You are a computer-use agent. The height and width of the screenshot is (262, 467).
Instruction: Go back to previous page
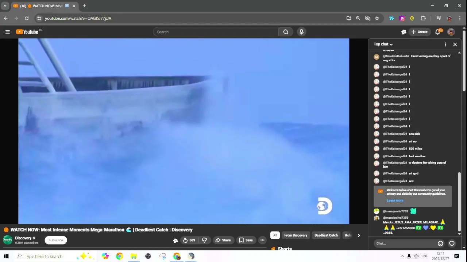pyautogui.click(x=6, y=18)
